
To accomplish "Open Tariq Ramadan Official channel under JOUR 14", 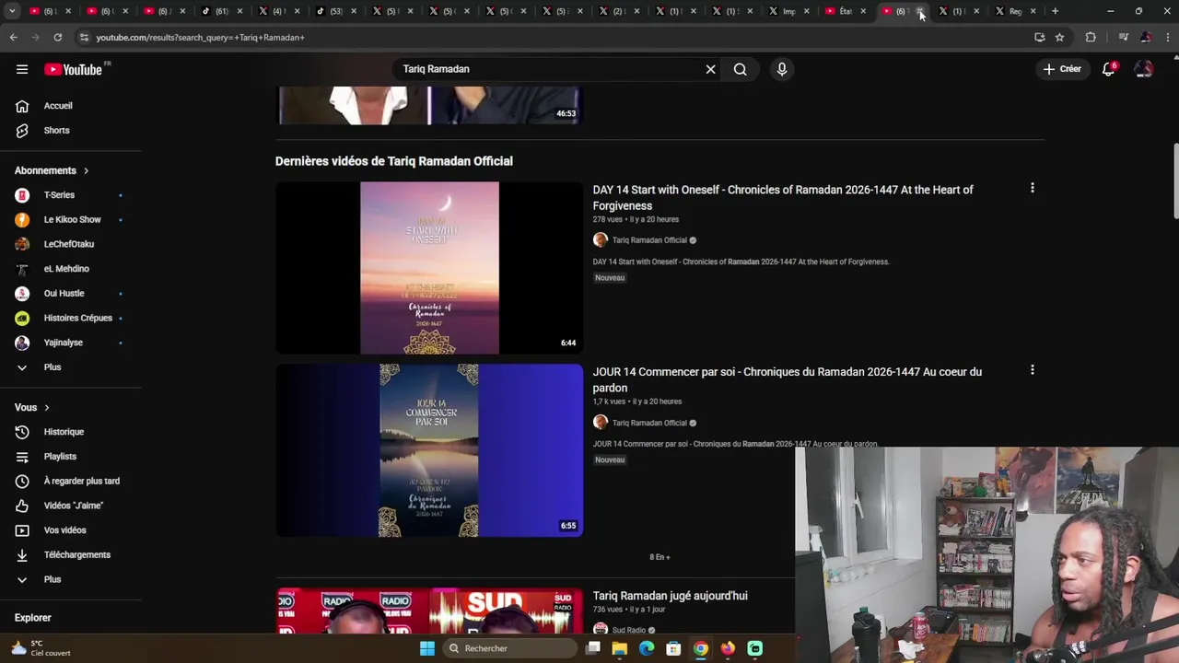I will point(649,423).
